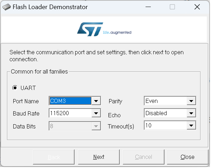Click the 115200 baud rate value
This screenshot has height=168, width=211.
(x=70, y=113)
